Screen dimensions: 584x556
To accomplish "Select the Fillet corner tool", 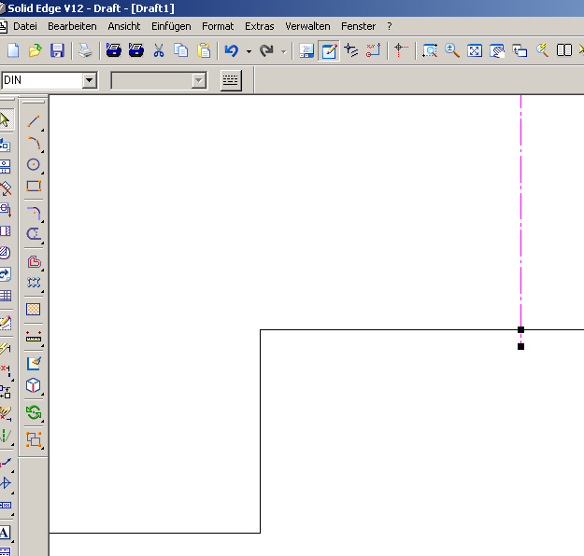I will 34,214.
